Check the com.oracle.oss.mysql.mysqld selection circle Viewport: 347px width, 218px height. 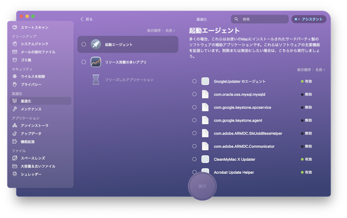pyautogui.click(x=194, y=94)
